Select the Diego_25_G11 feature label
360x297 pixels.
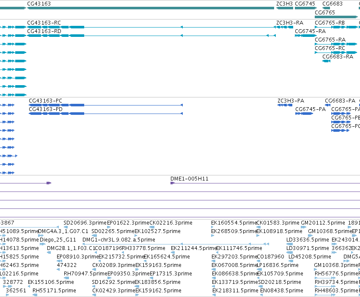tap(58, 240)
